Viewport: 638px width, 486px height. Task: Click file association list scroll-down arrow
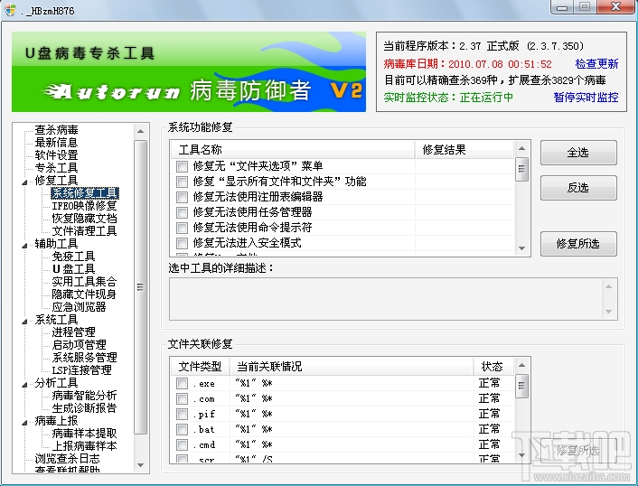click(522, 455)
